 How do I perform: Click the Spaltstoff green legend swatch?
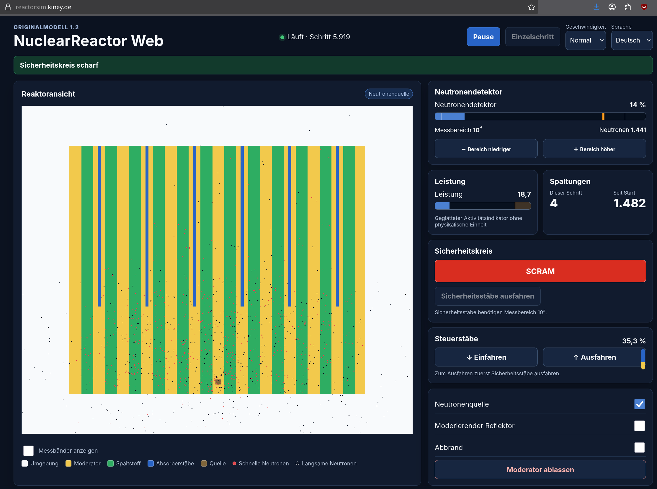point(111,463)
